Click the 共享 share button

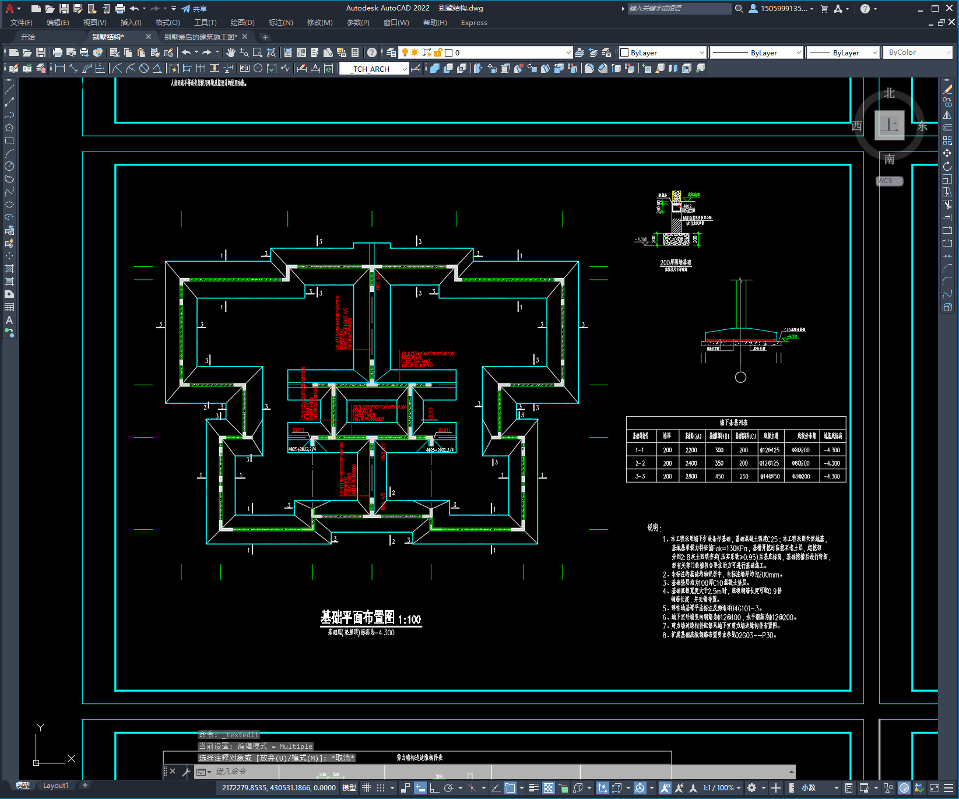pos(194,9)
